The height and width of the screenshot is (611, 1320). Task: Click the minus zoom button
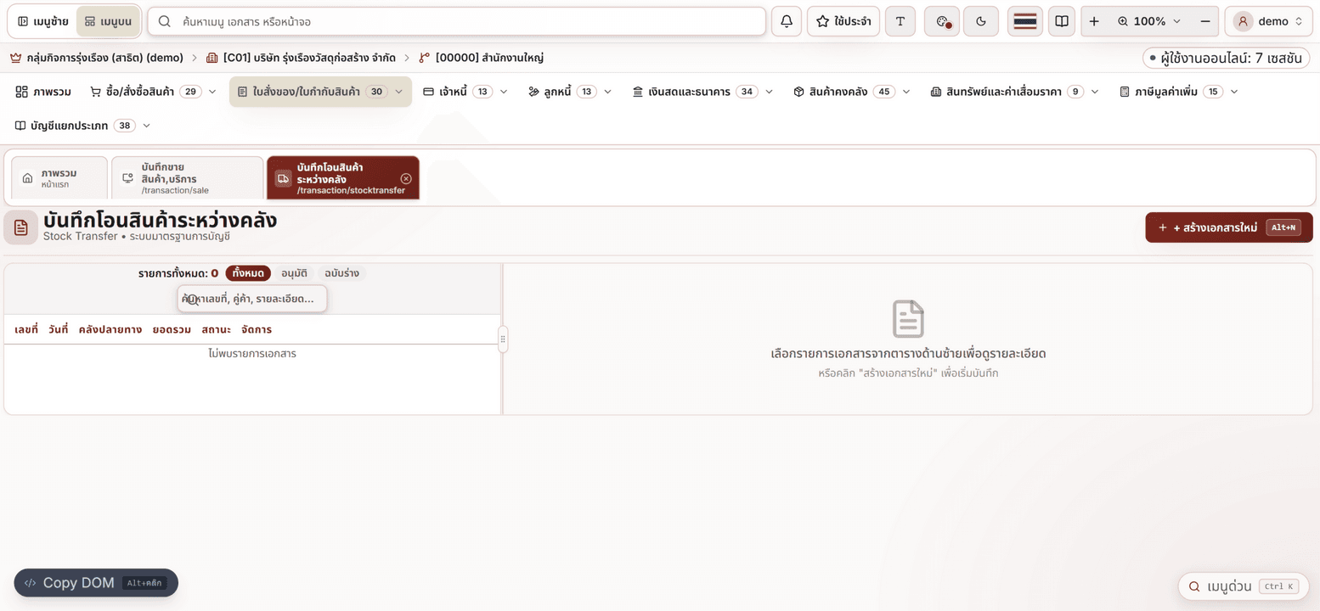(1205, 21)
